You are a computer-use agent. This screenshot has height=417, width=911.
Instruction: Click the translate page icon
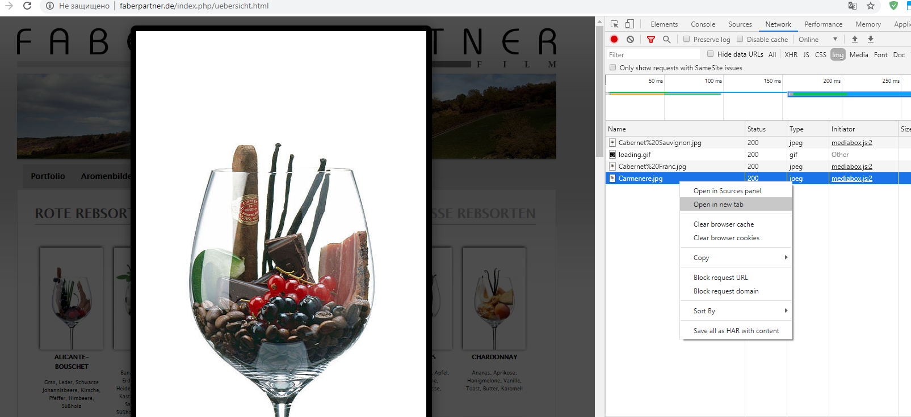coord(853,6)
